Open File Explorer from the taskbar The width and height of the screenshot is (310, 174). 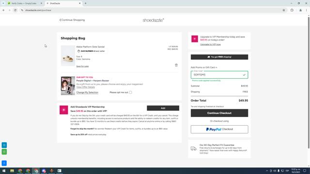coord(12,171)
